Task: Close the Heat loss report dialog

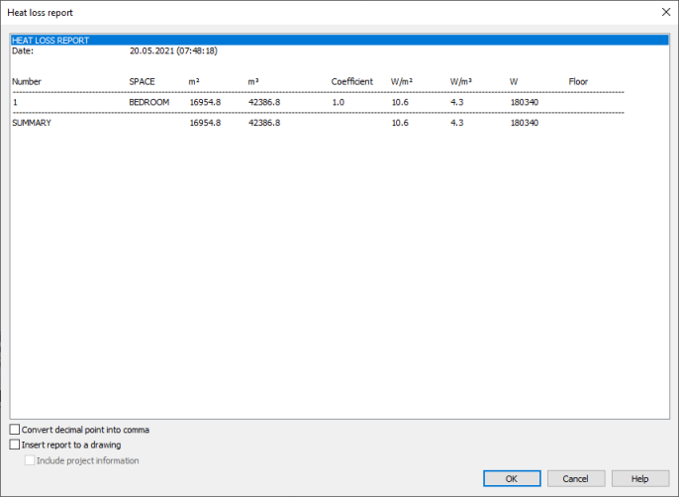Action: pos(663,12)
